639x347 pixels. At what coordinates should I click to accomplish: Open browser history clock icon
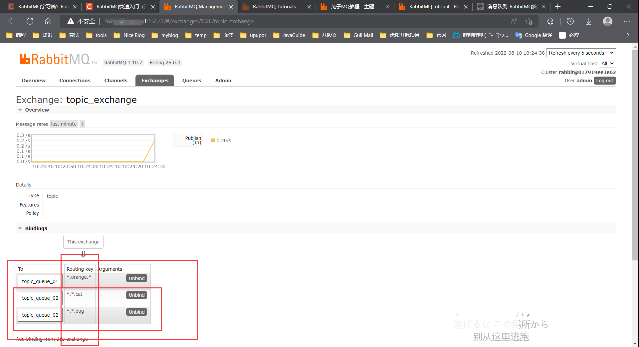[x=570, y=21]
